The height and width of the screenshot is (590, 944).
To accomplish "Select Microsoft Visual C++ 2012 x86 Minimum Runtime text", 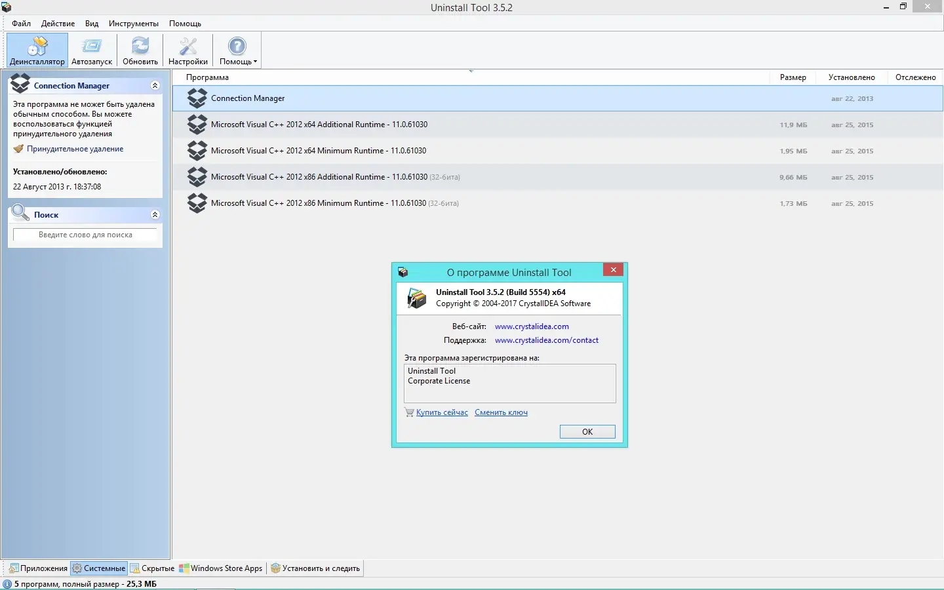I will click(x=319, y=203).
